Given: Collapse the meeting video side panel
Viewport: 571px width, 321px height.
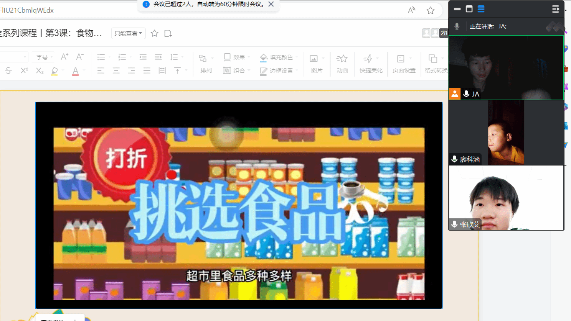Looking at the screenshot, I should click(x=555, y=9).
